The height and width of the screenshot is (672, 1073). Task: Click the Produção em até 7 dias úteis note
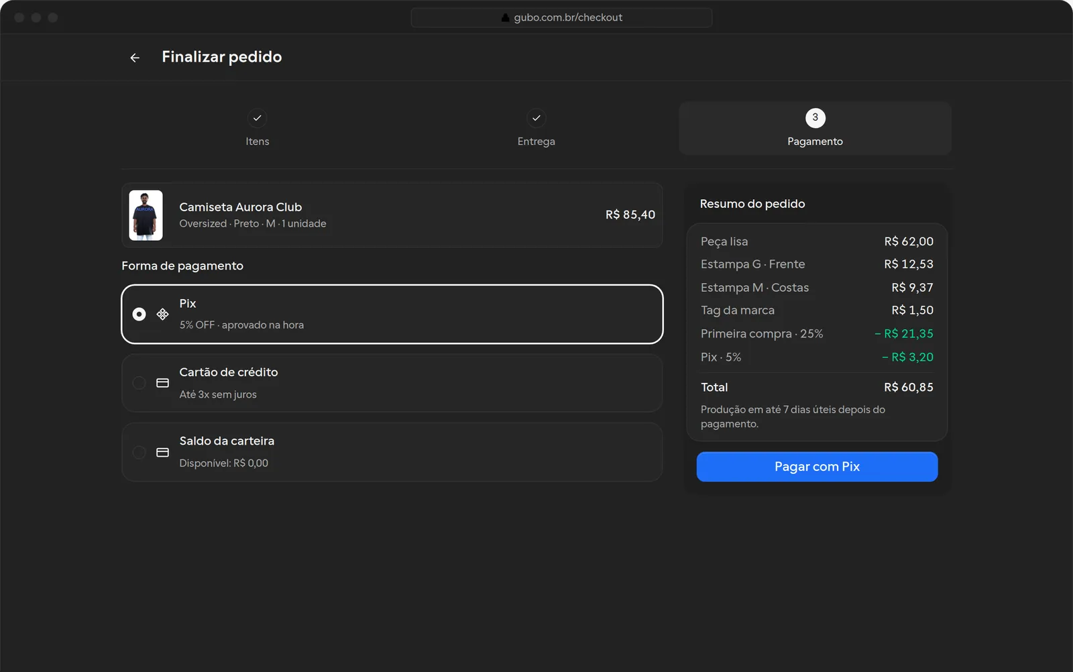point(793,416)
